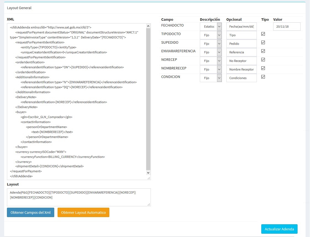
Task: Expand the Fijo dropdown for CONDICION
Action: click(x=211, y=78)
